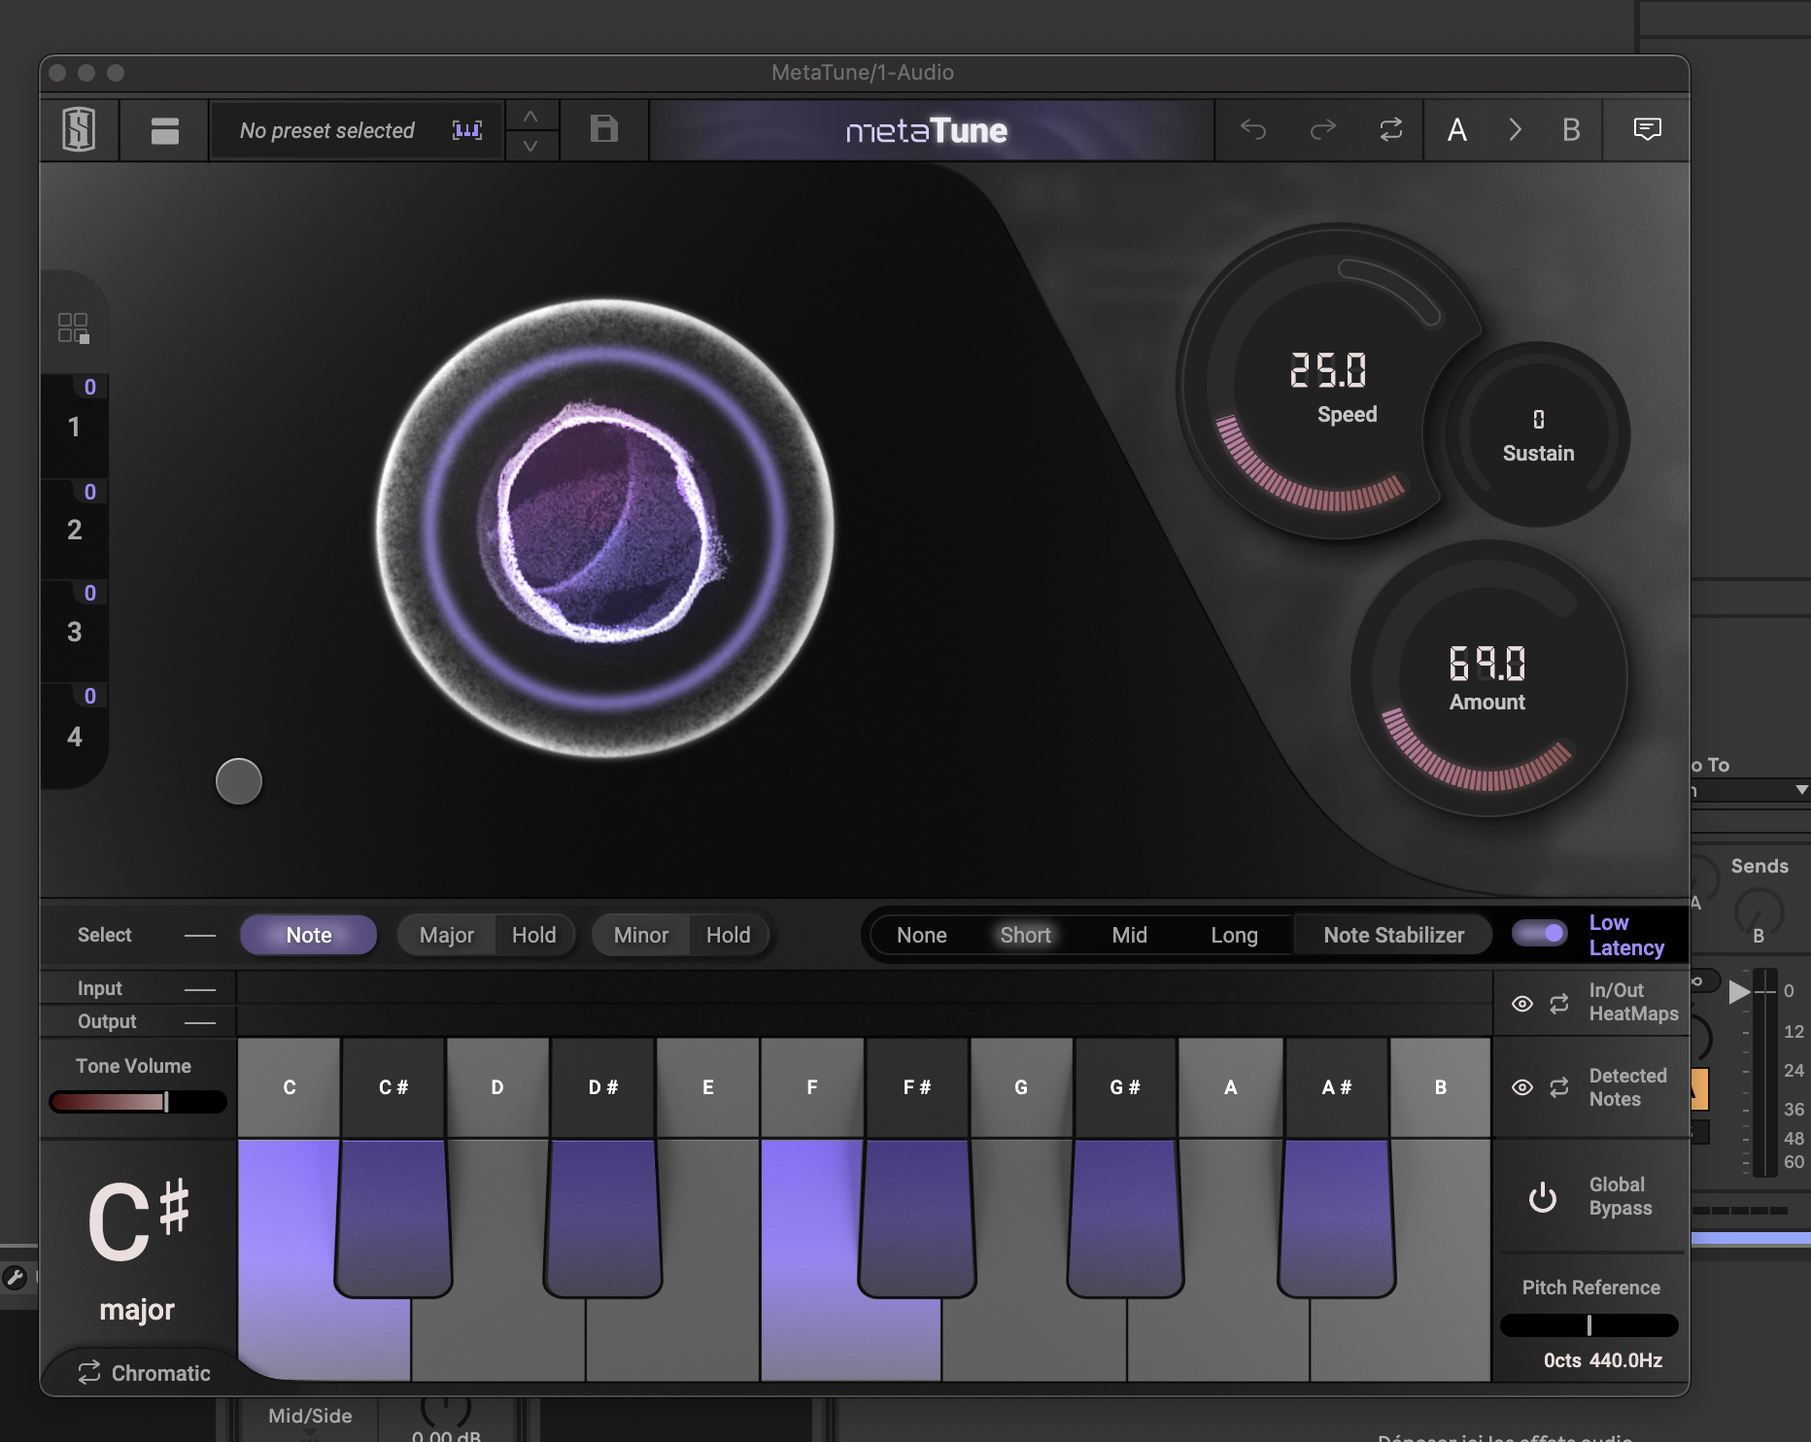Undo last change
Viewport: 1811px width, 1442px height.
pos(1253,129)
